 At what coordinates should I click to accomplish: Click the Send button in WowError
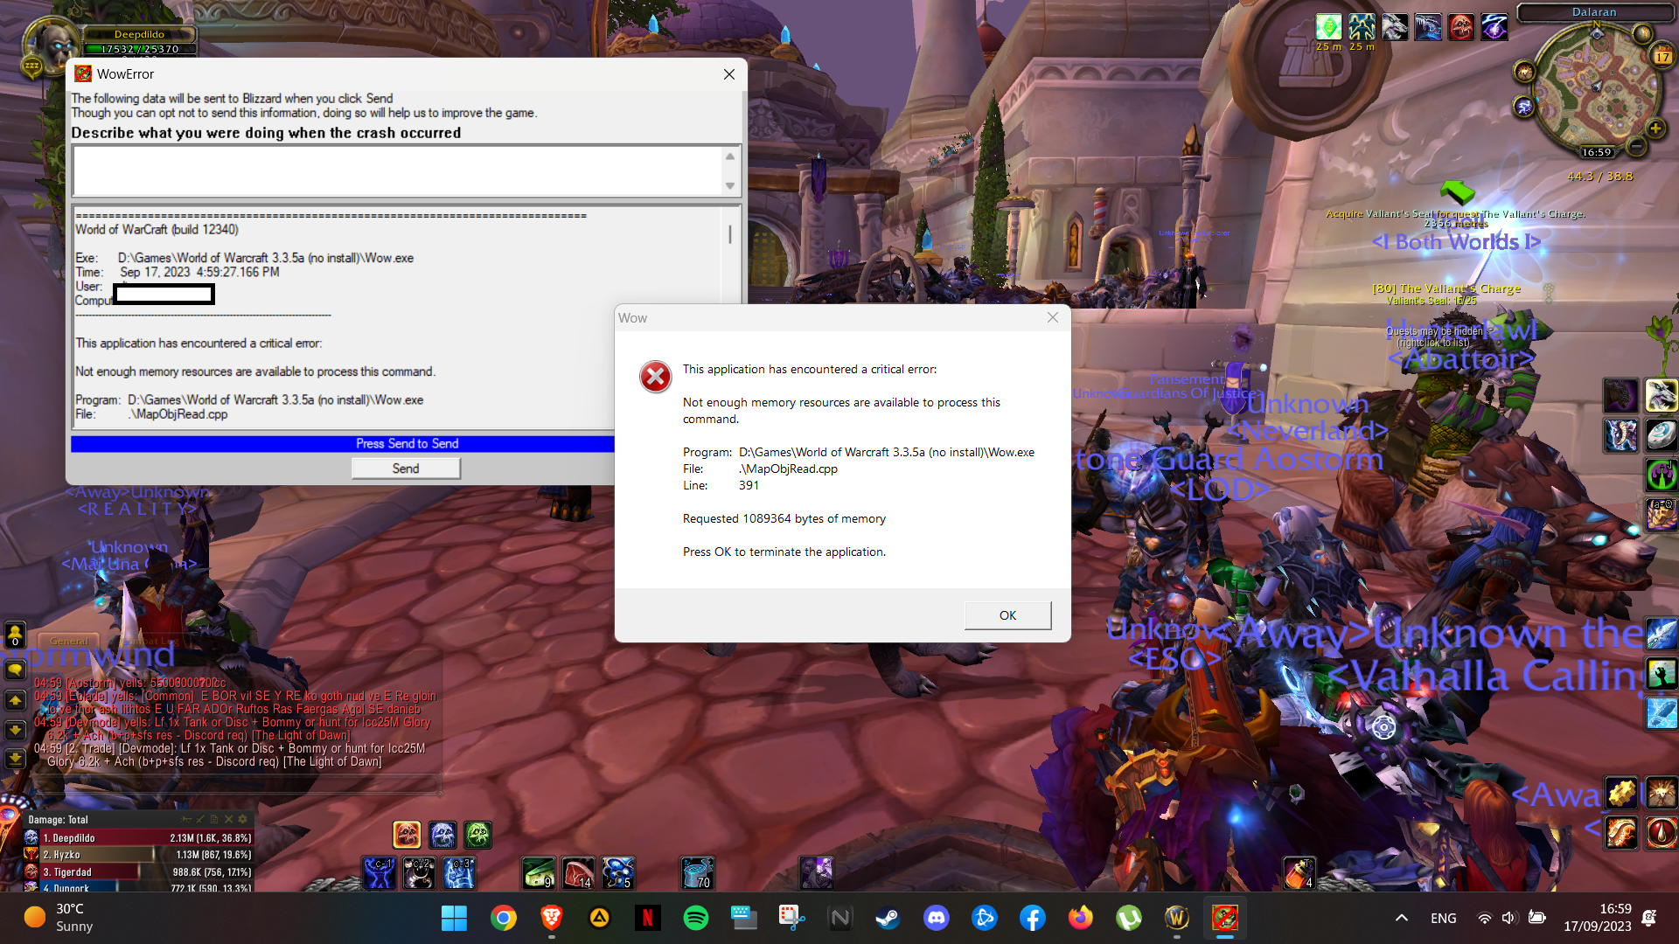tap(406, 469)
